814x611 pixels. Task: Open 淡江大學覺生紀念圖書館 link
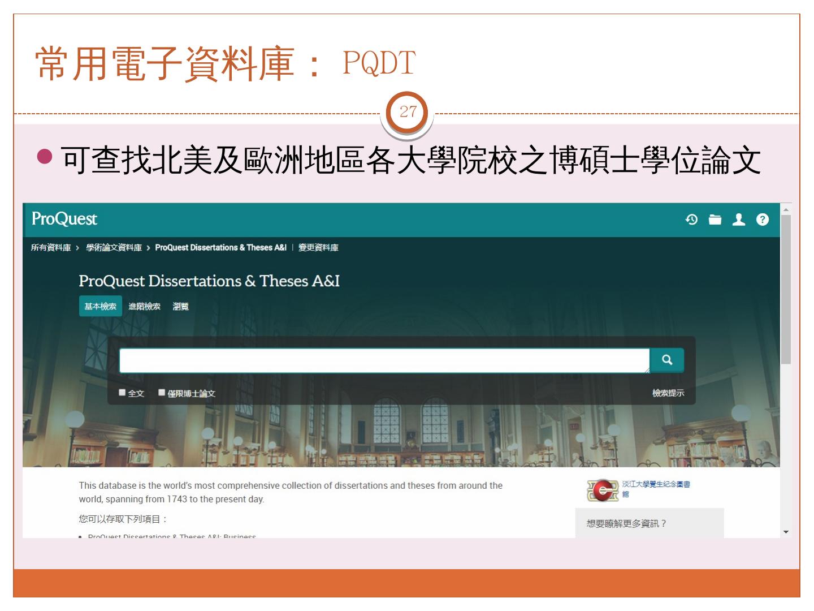tap(656, 489)
